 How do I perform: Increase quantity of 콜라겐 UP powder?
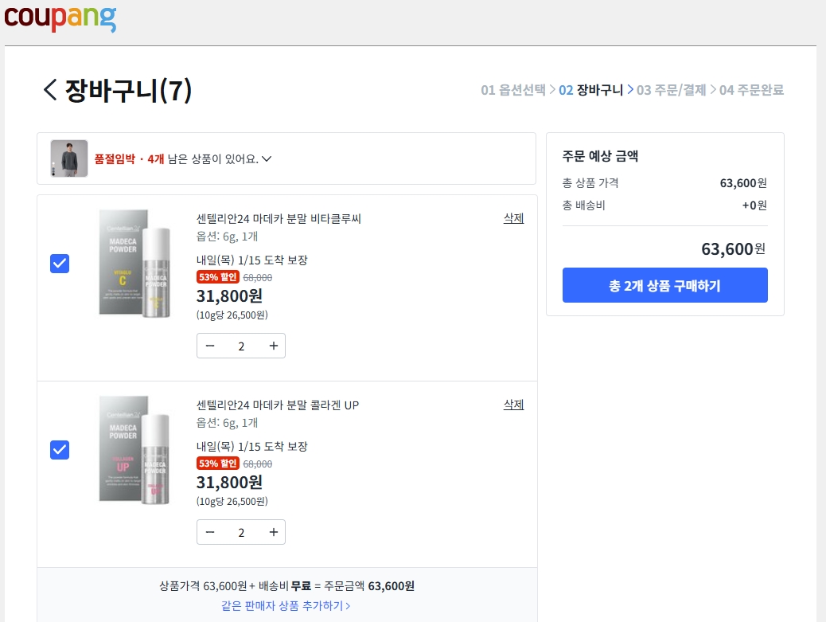[273, 532]
